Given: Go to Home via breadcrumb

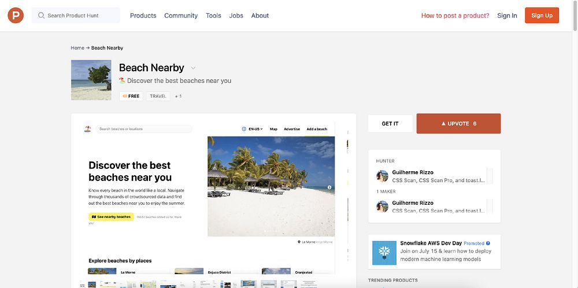Looking at the screenshot, I should coord(77,48).
